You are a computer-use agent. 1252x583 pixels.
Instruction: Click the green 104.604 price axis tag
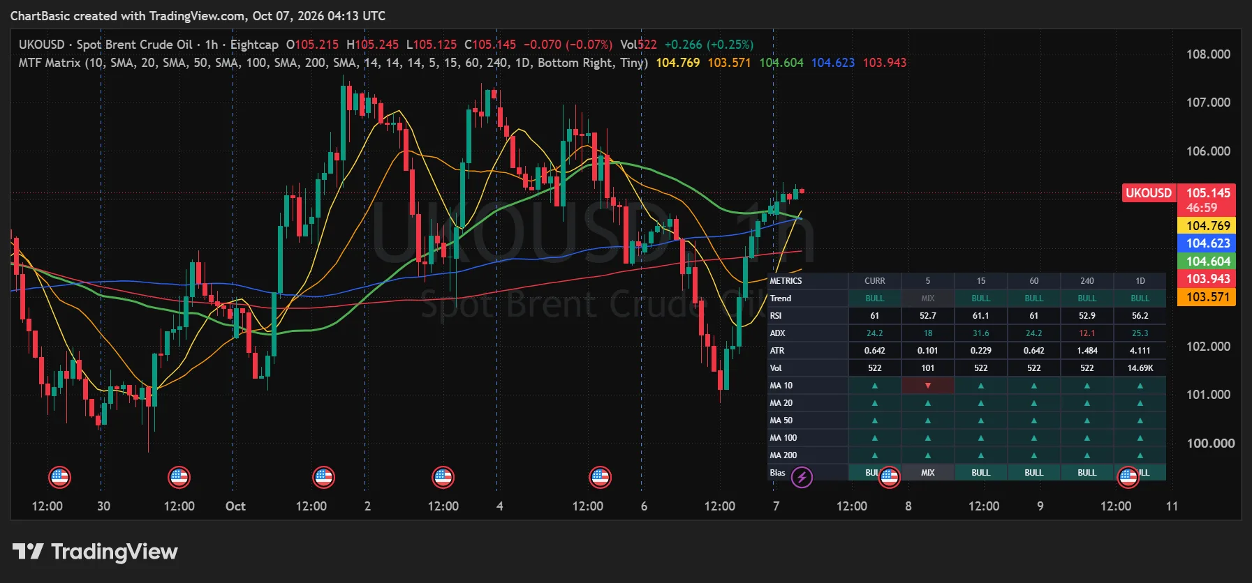click(1207, 262)
